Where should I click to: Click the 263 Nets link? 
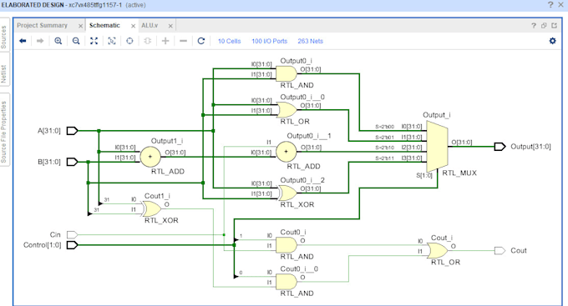click(310, 41)
